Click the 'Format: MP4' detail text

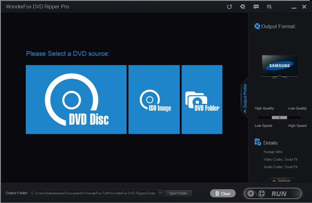273,152
